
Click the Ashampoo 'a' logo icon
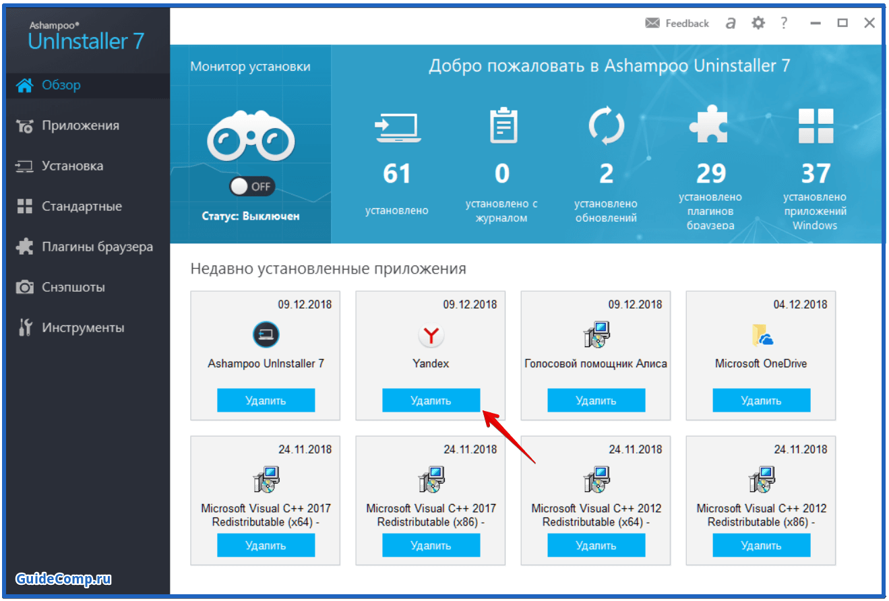[x=731, y=24]
